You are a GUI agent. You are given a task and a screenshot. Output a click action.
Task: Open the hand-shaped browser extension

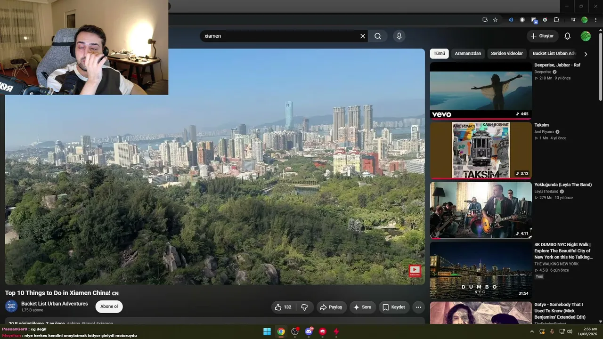click(x=522, y=20)
